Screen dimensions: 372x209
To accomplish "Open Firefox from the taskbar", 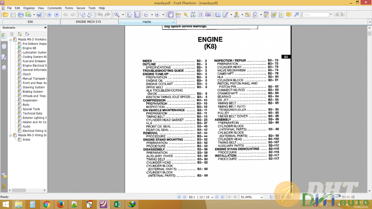I will [x=61, y=204].
